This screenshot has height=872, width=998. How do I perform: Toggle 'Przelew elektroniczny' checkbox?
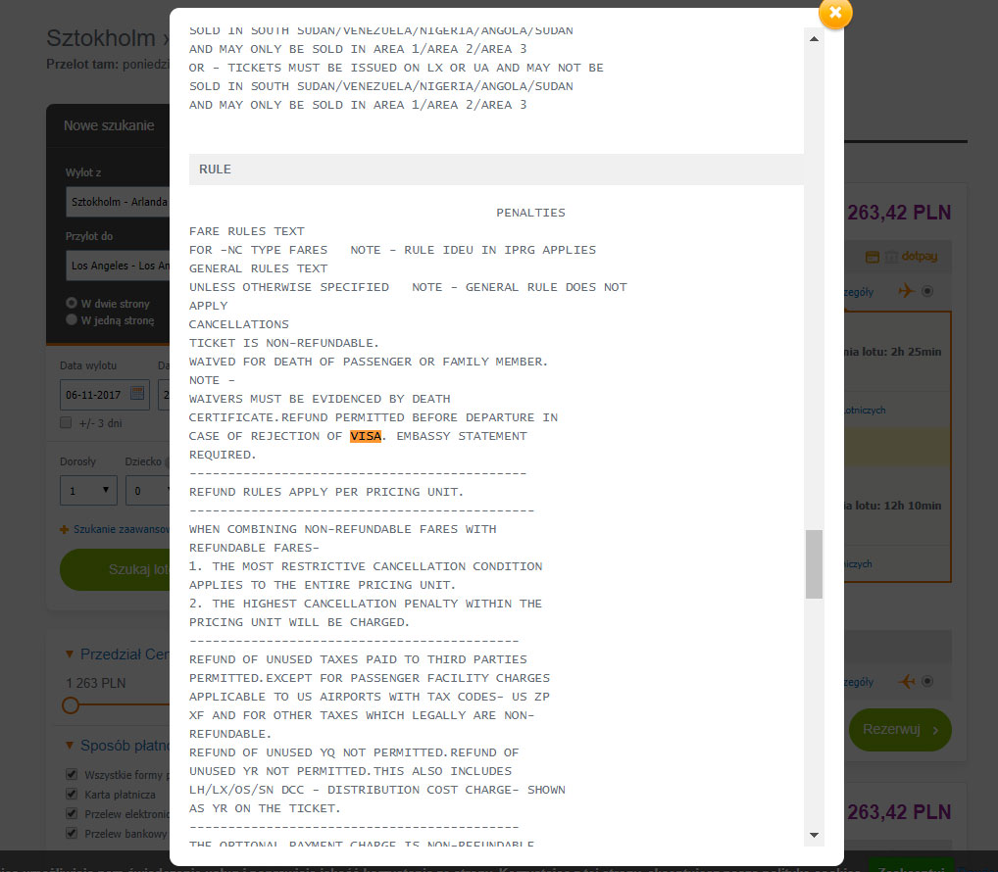click(x=72, y=813)
